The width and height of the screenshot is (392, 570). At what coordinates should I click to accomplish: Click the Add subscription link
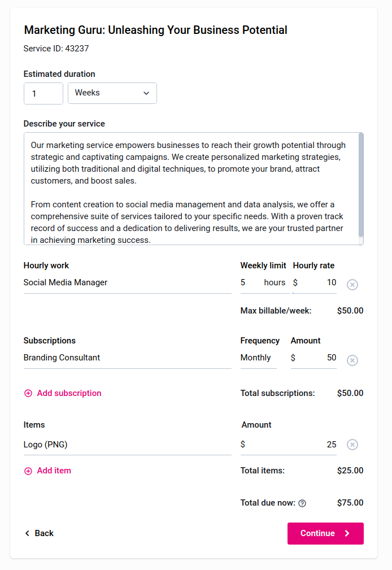[69, 393]
